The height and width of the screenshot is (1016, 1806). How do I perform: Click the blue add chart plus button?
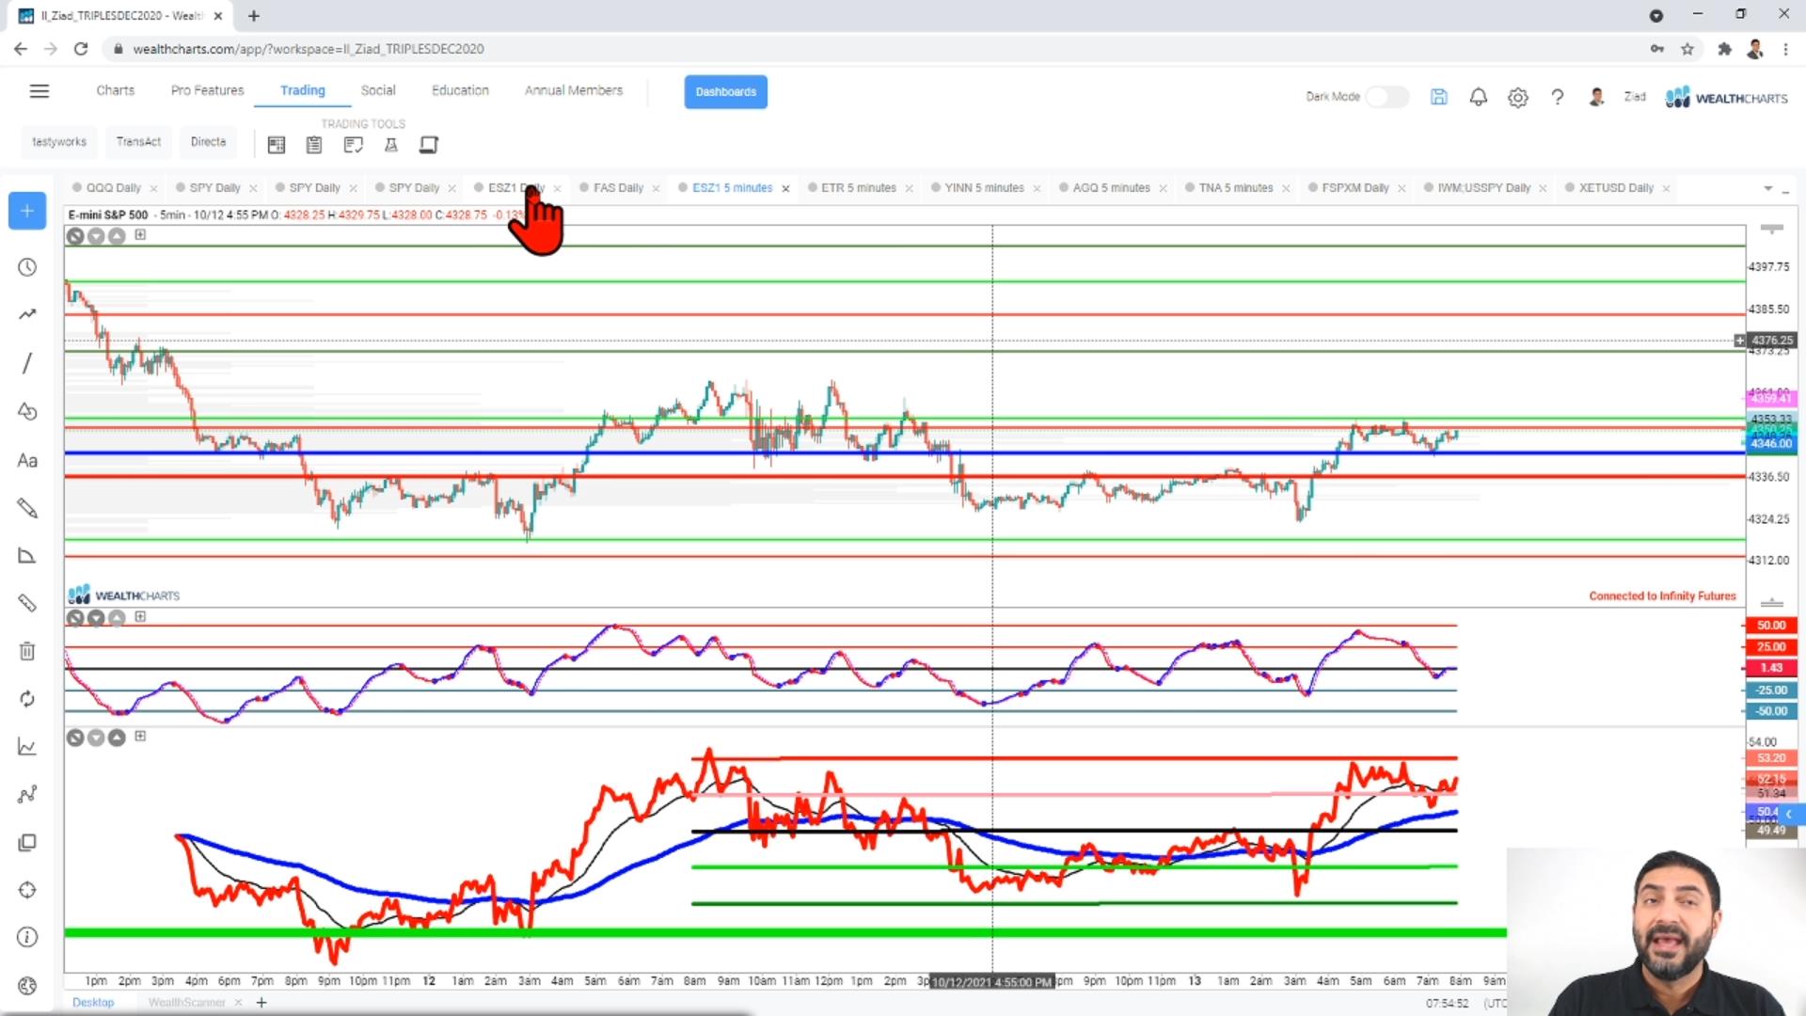(27, 211)
